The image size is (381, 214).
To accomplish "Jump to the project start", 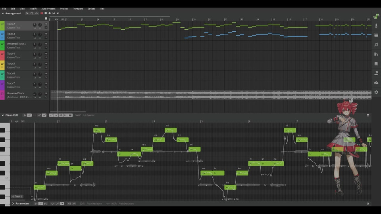I will coord(54,13).
